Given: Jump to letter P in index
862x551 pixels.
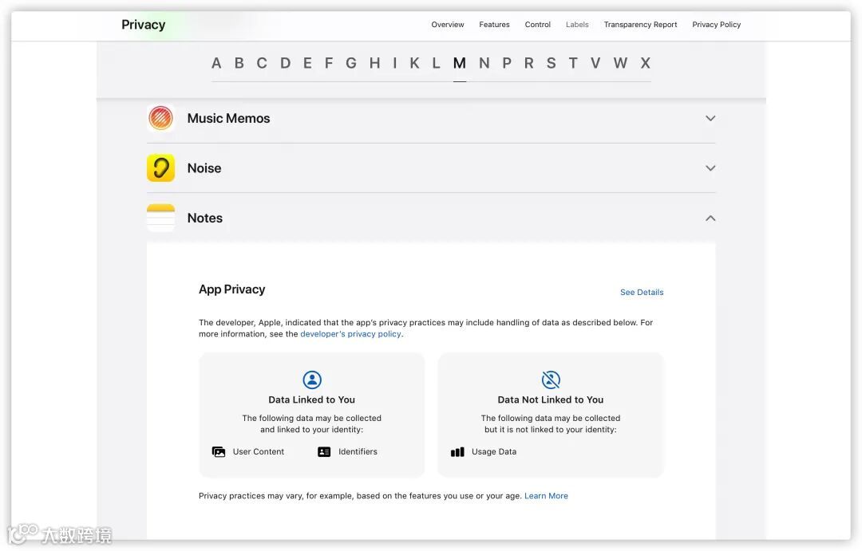Looking at the screenshot, I should (x=507, y=63).
